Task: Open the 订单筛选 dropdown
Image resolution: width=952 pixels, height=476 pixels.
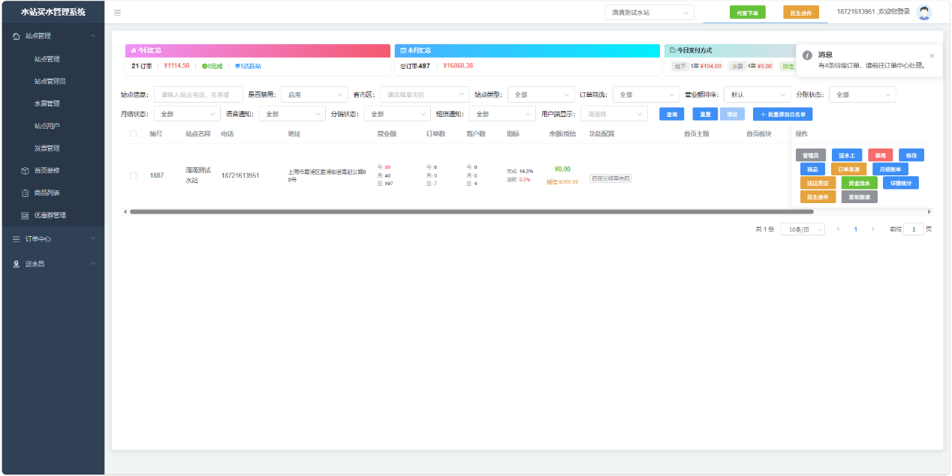Action: 646,94
